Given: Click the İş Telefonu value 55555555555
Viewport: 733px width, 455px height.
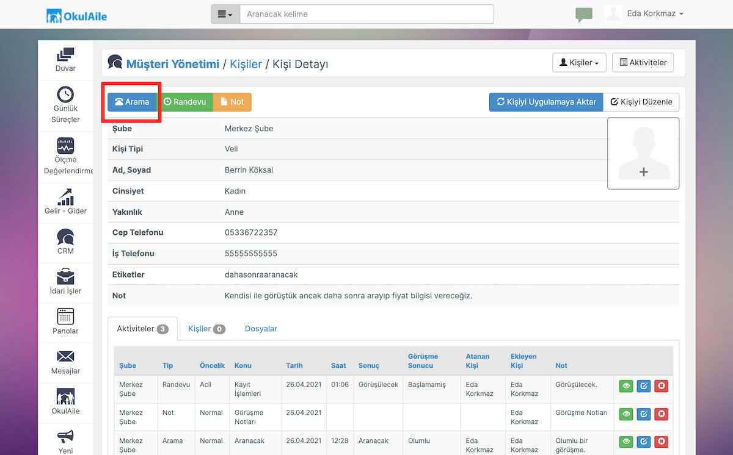Looking at the screenshot, I should click(x=251, y=253).
